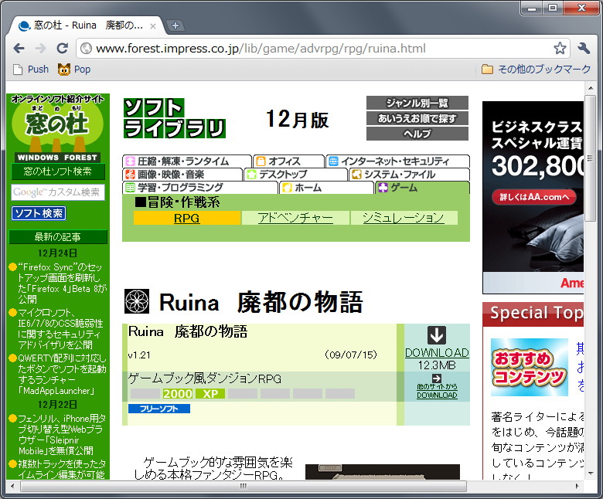Click the vertical scrollbar down arrow

point(591,474)
